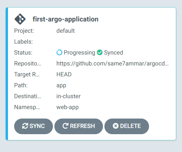Image resolution: width=182 pixels, height=152 pixels.
Task: Click the in-cluster destination value
Action: (69, 96)
